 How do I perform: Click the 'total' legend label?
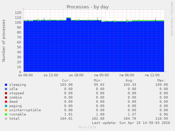[14, 119]
